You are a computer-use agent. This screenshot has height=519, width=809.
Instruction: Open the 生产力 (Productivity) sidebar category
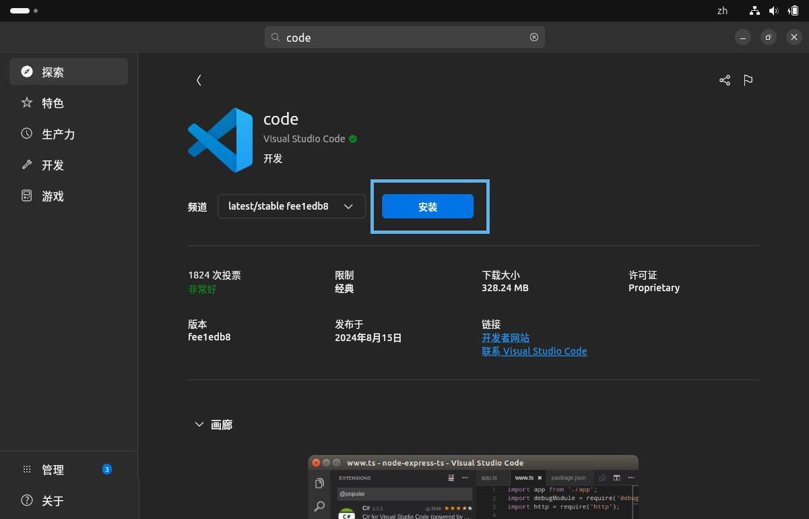pyautogui.click(x=69, y=133)
